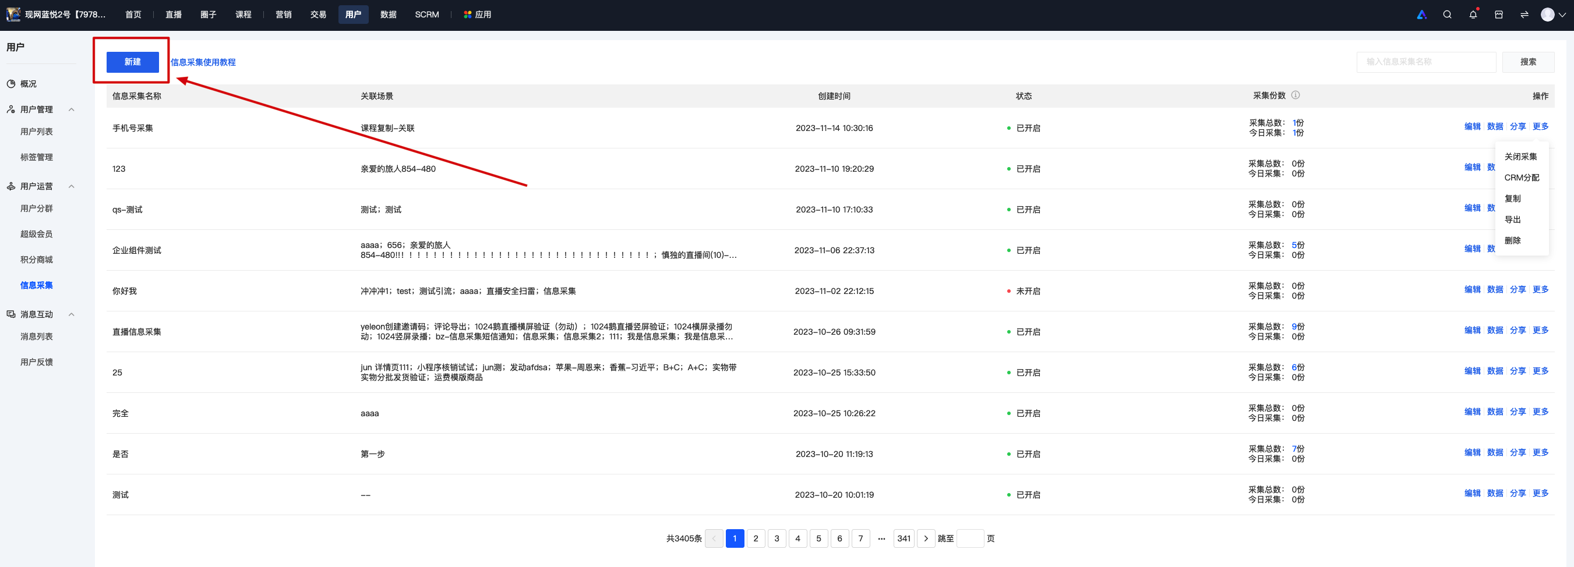Open the 营销 top navigation tab
This screenshot has height=567, width=1574.
point(284,15)
